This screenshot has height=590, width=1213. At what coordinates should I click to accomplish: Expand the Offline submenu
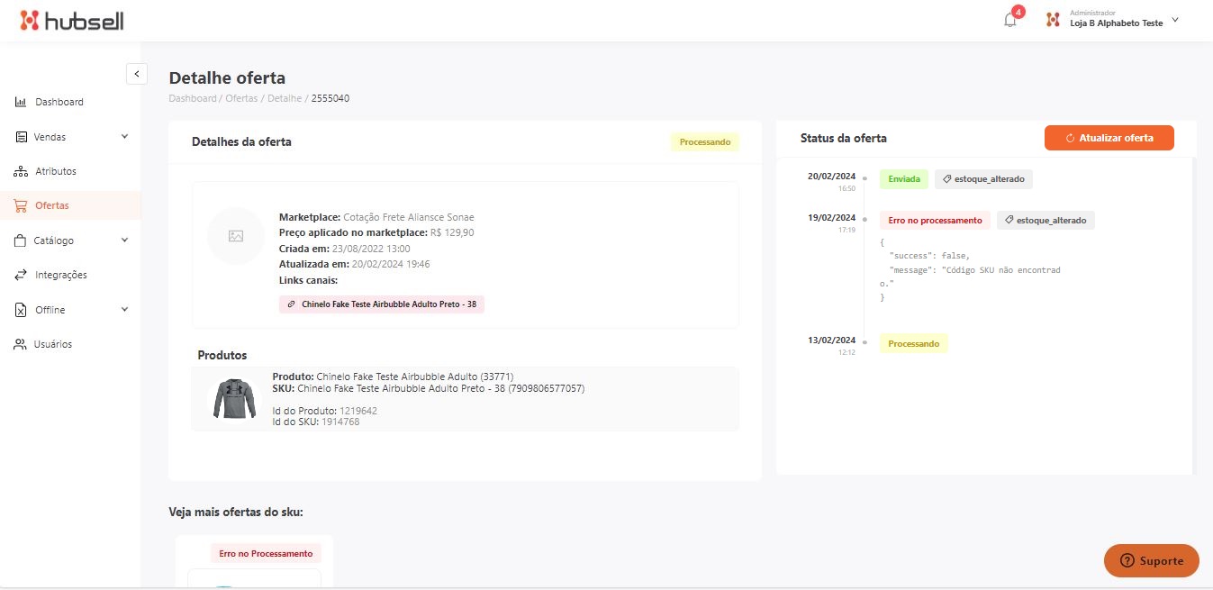(124, 310)
